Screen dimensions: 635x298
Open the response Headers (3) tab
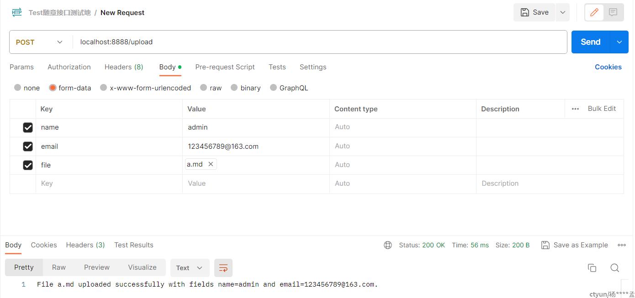85,245
